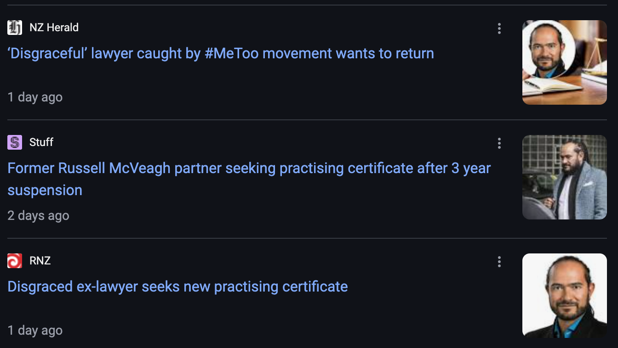This screenshot has height=348, width=618.
Task: Click '1 day ago' under the RNZ story
Action: [35, 331]
